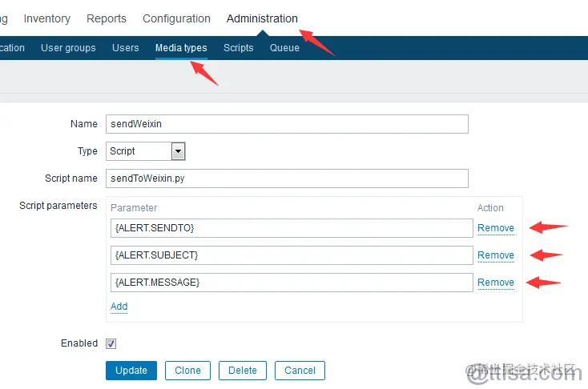Open the Configuration menu
The image size is (588, 389).
click(176, 18)
